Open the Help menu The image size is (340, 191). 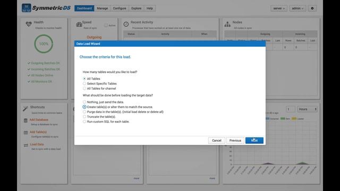(150, 8)
